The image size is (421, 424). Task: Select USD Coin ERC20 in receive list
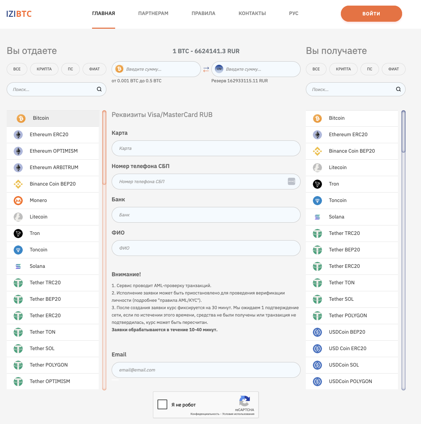352,349
